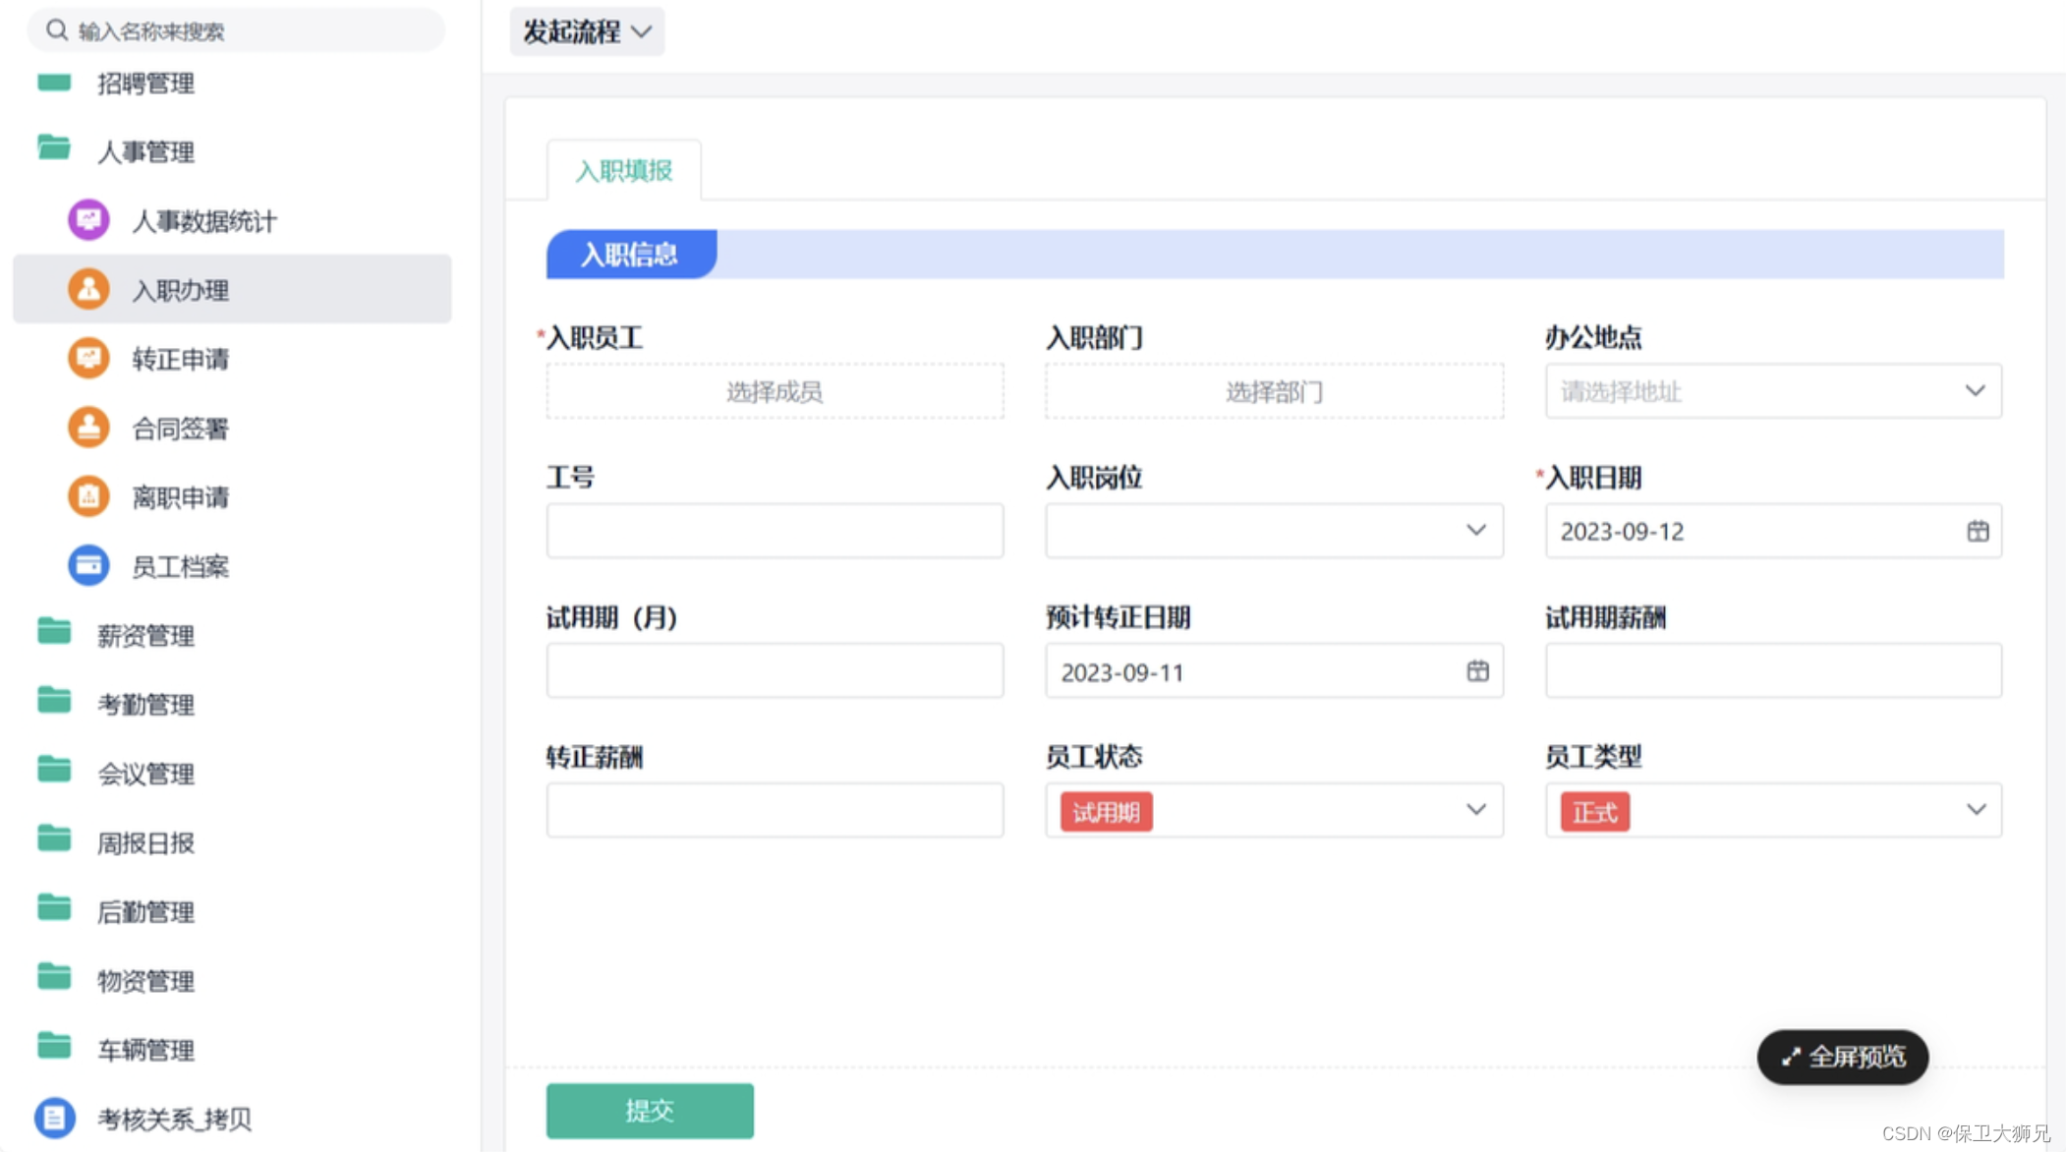Click 选择成员 box for 入职员工
Screen dimensions: 2066x1152
(775, 392)
